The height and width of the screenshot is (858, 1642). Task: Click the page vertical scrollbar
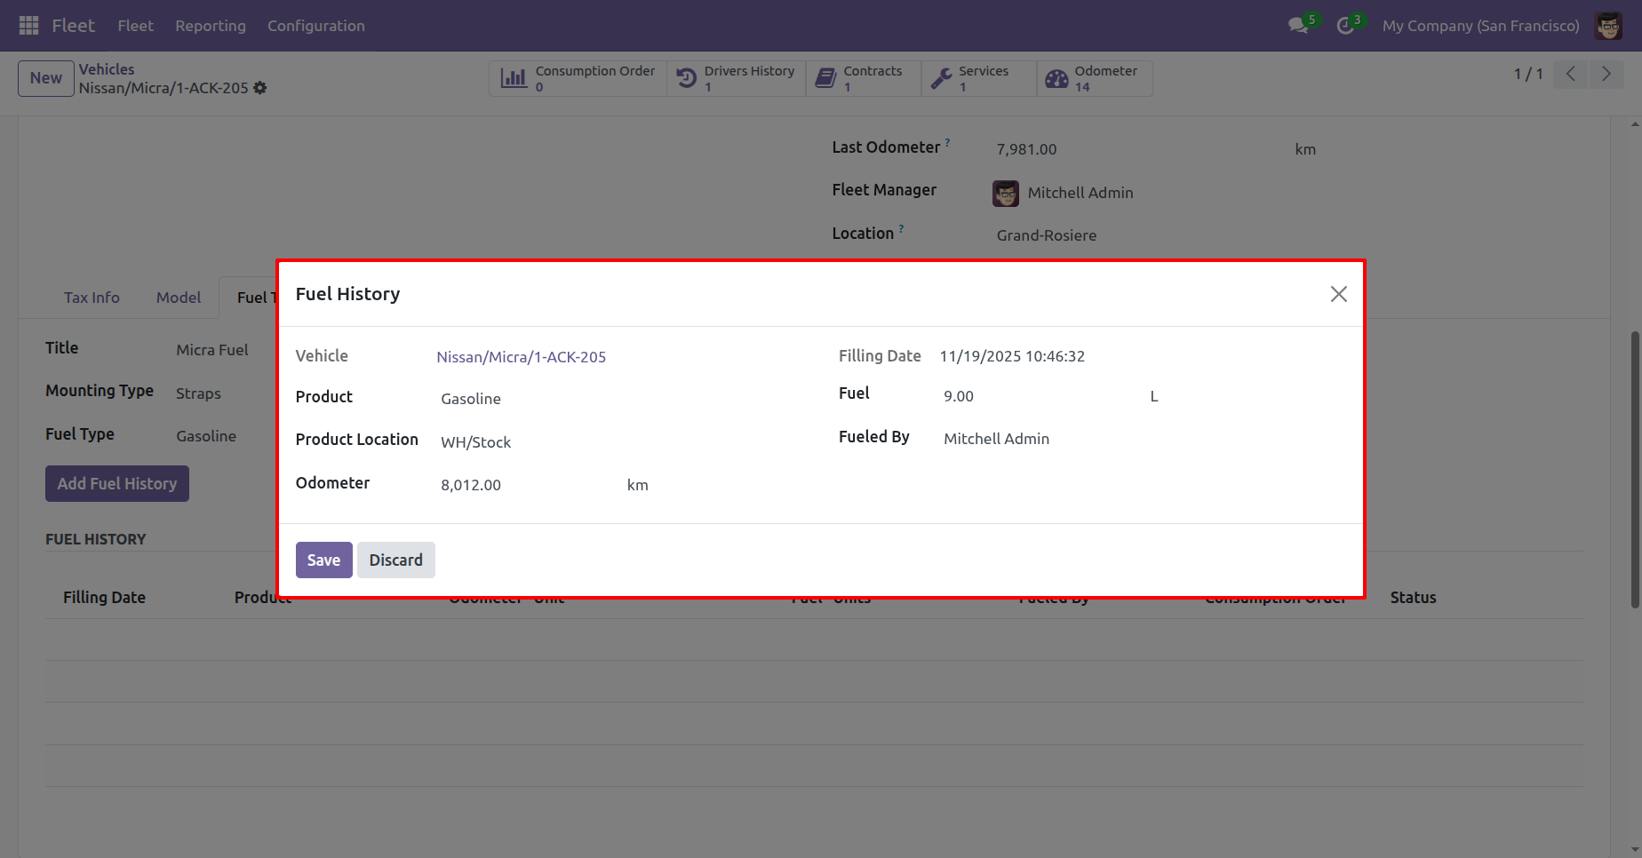tap(1635, 469)
